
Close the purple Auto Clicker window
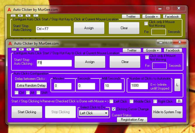tap(180, 42)
